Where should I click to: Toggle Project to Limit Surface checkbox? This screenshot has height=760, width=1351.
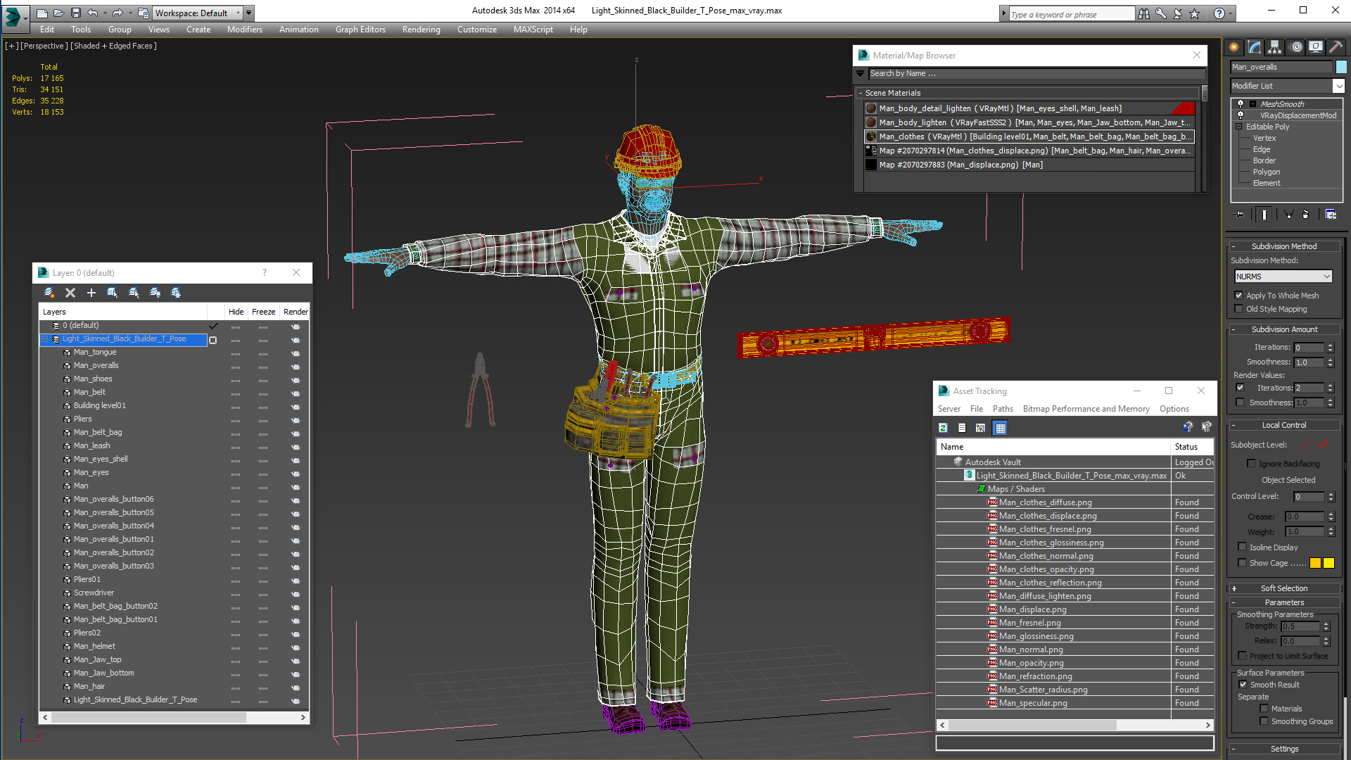(x=1243, y=656)
